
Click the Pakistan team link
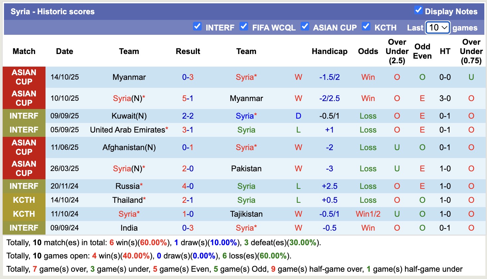coord(246,168)
